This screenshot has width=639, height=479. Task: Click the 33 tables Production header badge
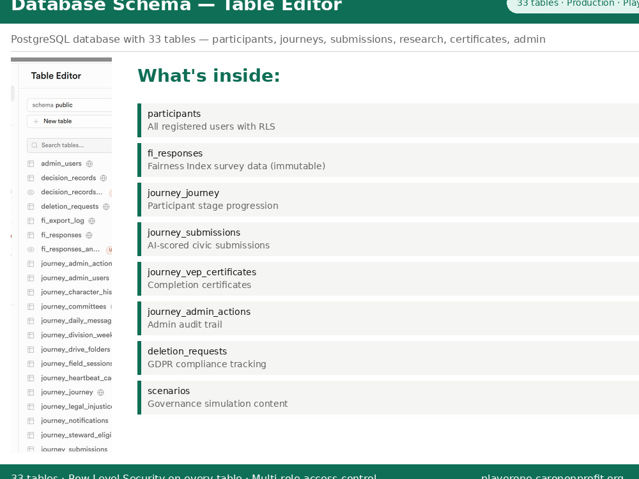573,4
